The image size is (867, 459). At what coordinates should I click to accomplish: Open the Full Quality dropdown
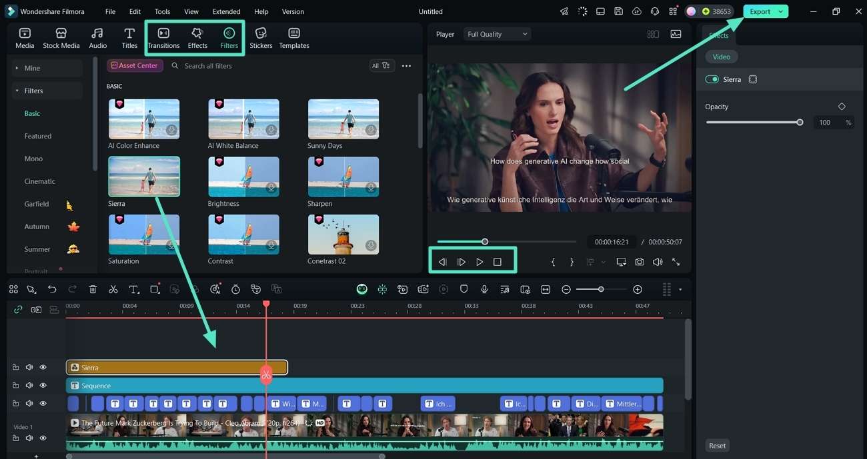497,34
